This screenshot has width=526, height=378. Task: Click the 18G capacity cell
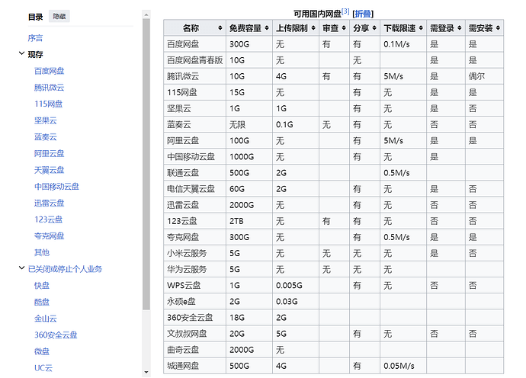click(x=249, y=318)
